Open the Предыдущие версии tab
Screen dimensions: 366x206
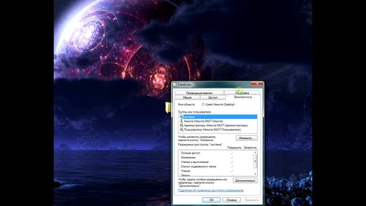coord(199,93)
